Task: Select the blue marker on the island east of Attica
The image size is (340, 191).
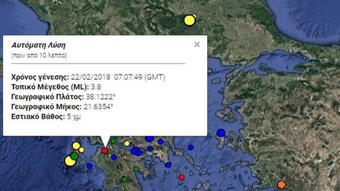Action: click(191, 148)
